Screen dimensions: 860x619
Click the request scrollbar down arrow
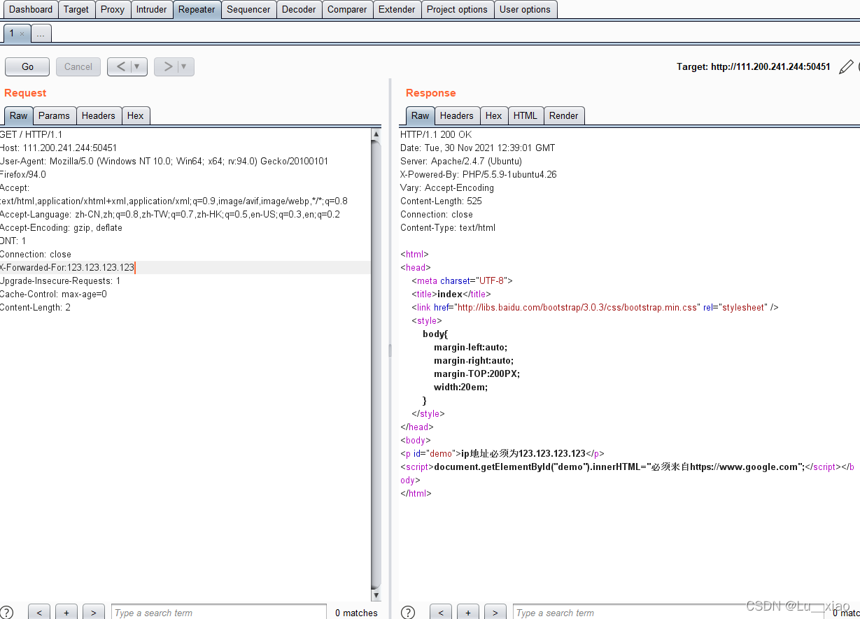click(x=376, y=595)
